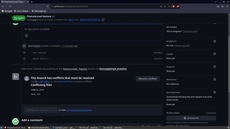230x129 pixels.
Task: Open the 'new feature' commit
Action: 39,53
